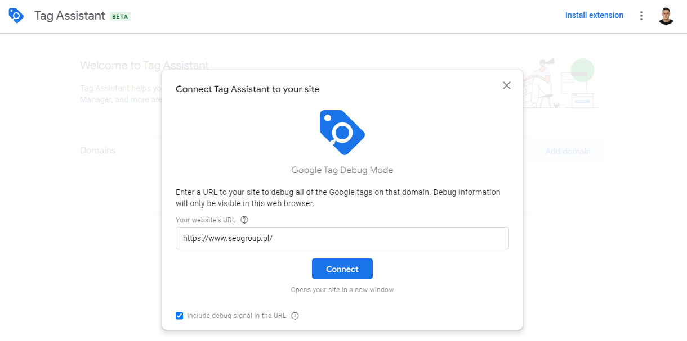Click the Tag Assistant logo icon
This screenshot has height=341, width=687.
16,16
